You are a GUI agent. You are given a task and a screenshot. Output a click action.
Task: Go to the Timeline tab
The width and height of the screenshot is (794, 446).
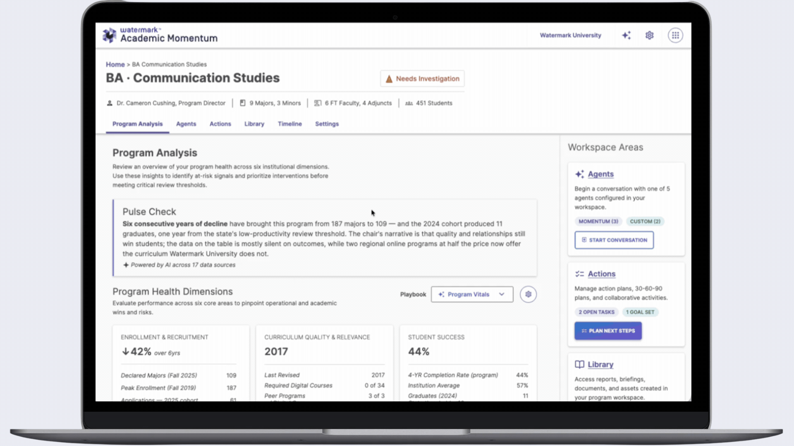pyautogui.click(x=289, y=124)
